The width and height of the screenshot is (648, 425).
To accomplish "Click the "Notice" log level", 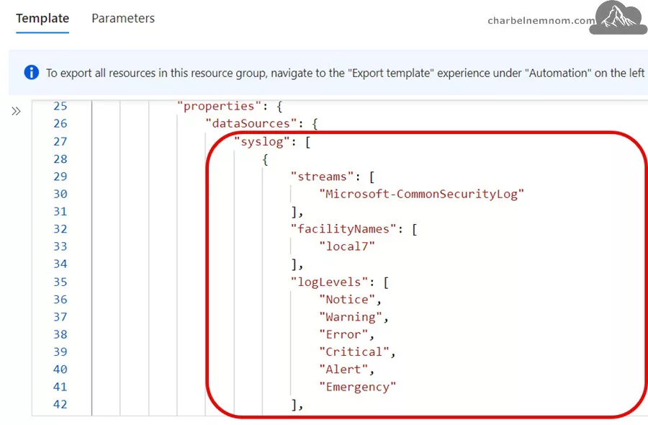I will coord(347,300).
